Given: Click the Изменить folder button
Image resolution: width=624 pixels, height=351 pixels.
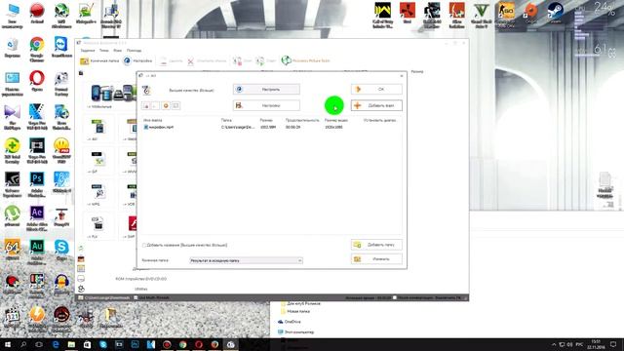Looking at the screenshot, I should tap(376, 259).
